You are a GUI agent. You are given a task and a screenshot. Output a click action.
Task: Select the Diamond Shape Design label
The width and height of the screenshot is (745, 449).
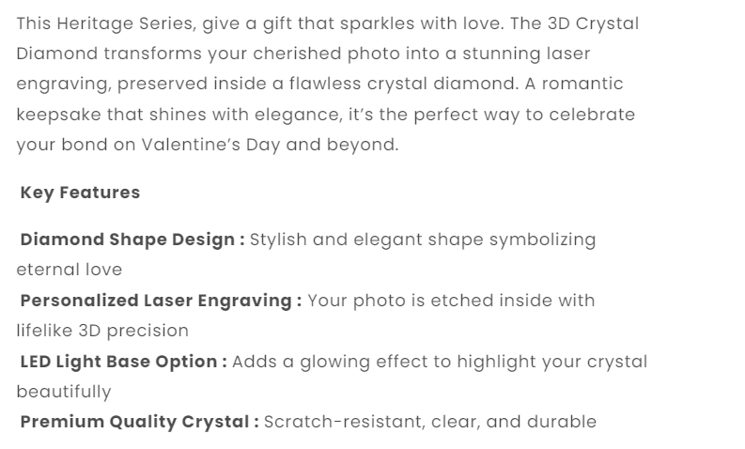pos(132,240)
